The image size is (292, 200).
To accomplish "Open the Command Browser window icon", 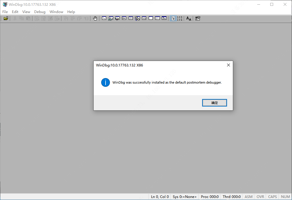I will point(164,18).
